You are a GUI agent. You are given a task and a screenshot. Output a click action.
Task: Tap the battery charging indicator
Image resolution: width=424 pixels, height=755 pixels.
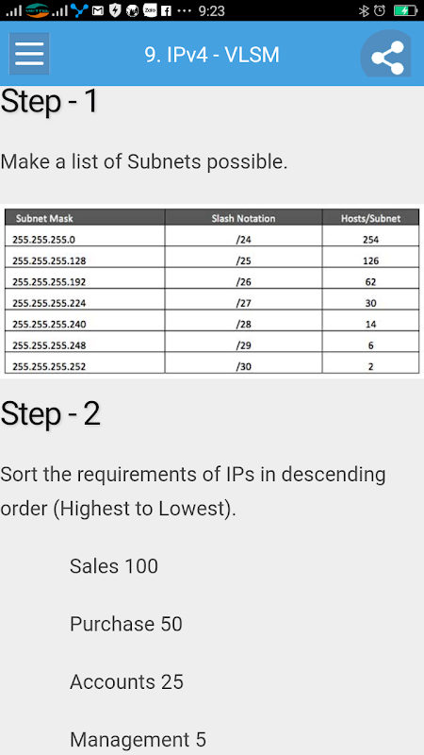click(x=405, y=10)
